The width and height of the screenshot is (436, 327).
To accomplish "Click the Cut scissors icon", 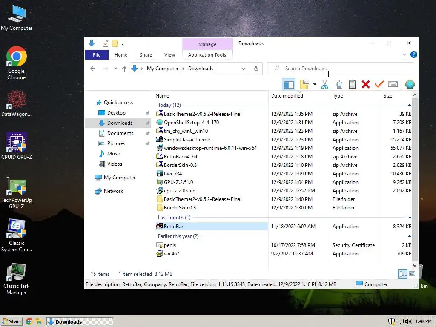I will pyautogui.click(x=324, y=84).
